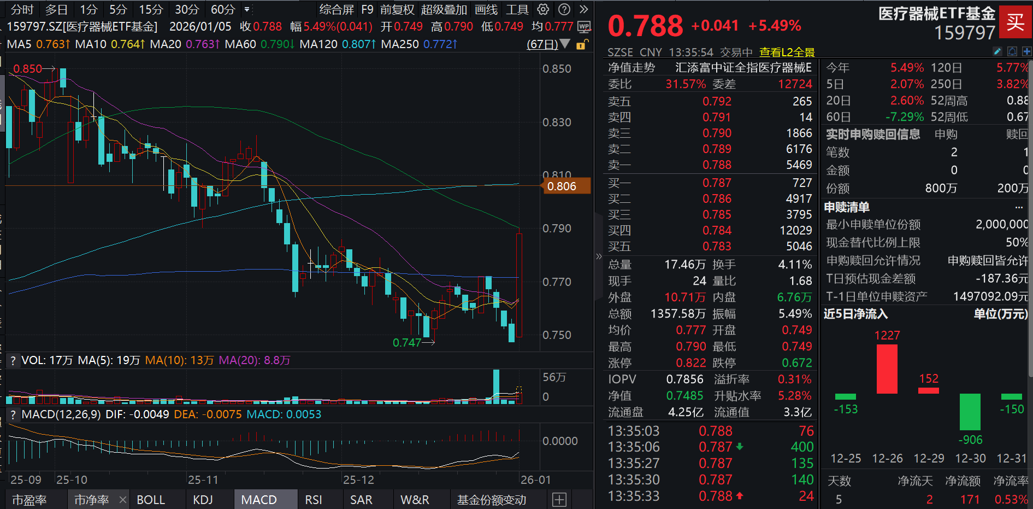Click the red 1227 inflow bar for 12-26
Viewport: 1033px width, 509px height.
click(x=887, y=369)
